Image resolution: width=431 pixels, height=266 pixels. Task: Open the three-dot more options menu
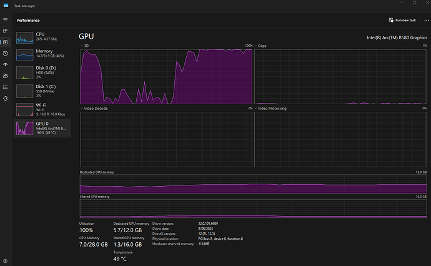427,20
